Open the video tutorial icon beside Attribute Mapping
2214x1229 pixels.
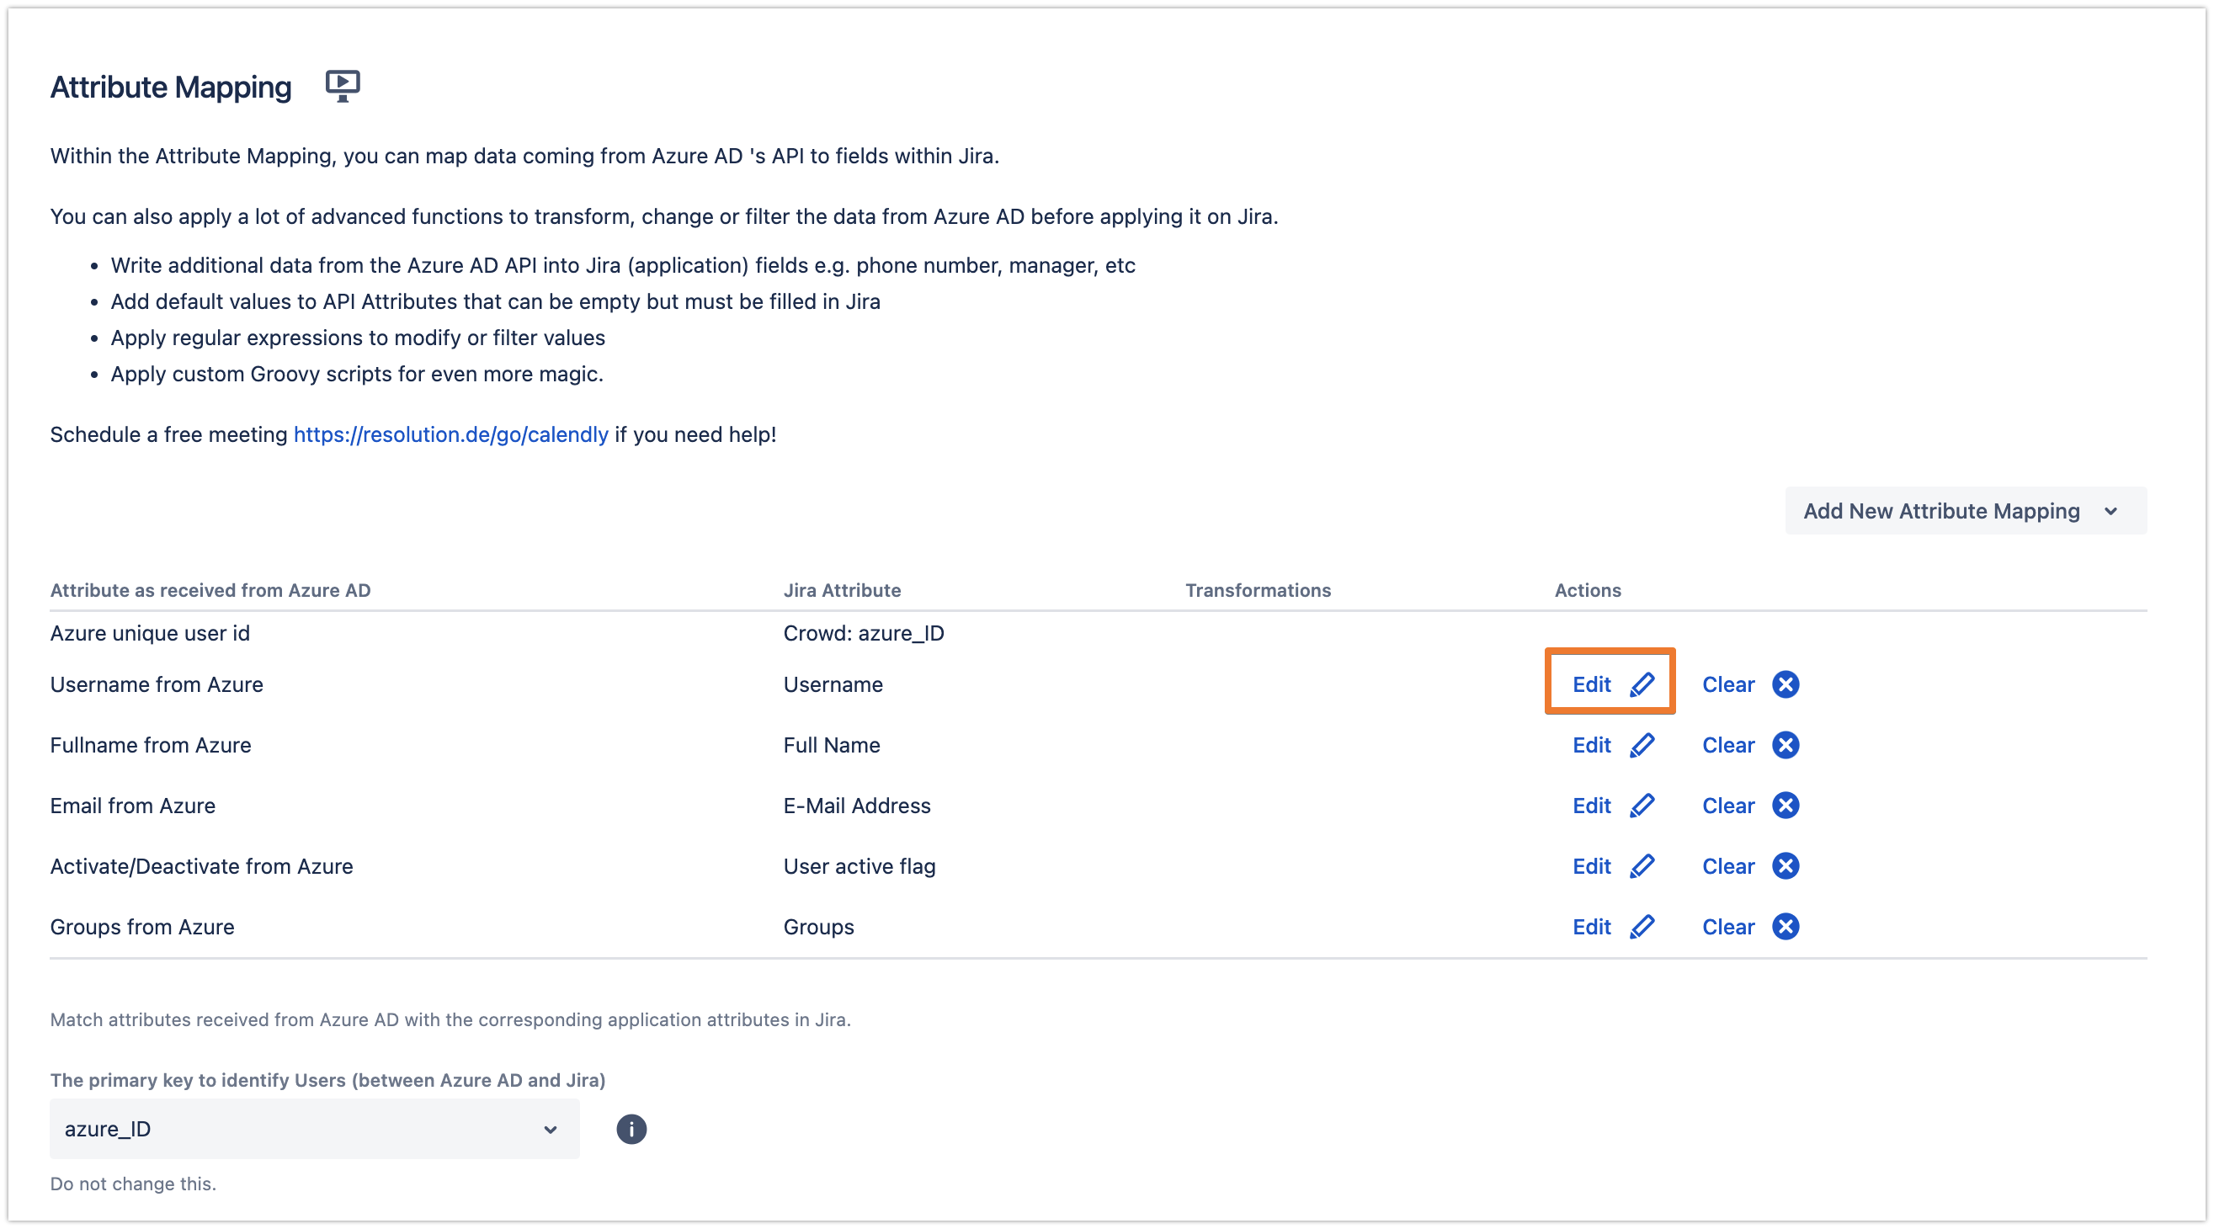pos(342,86)
